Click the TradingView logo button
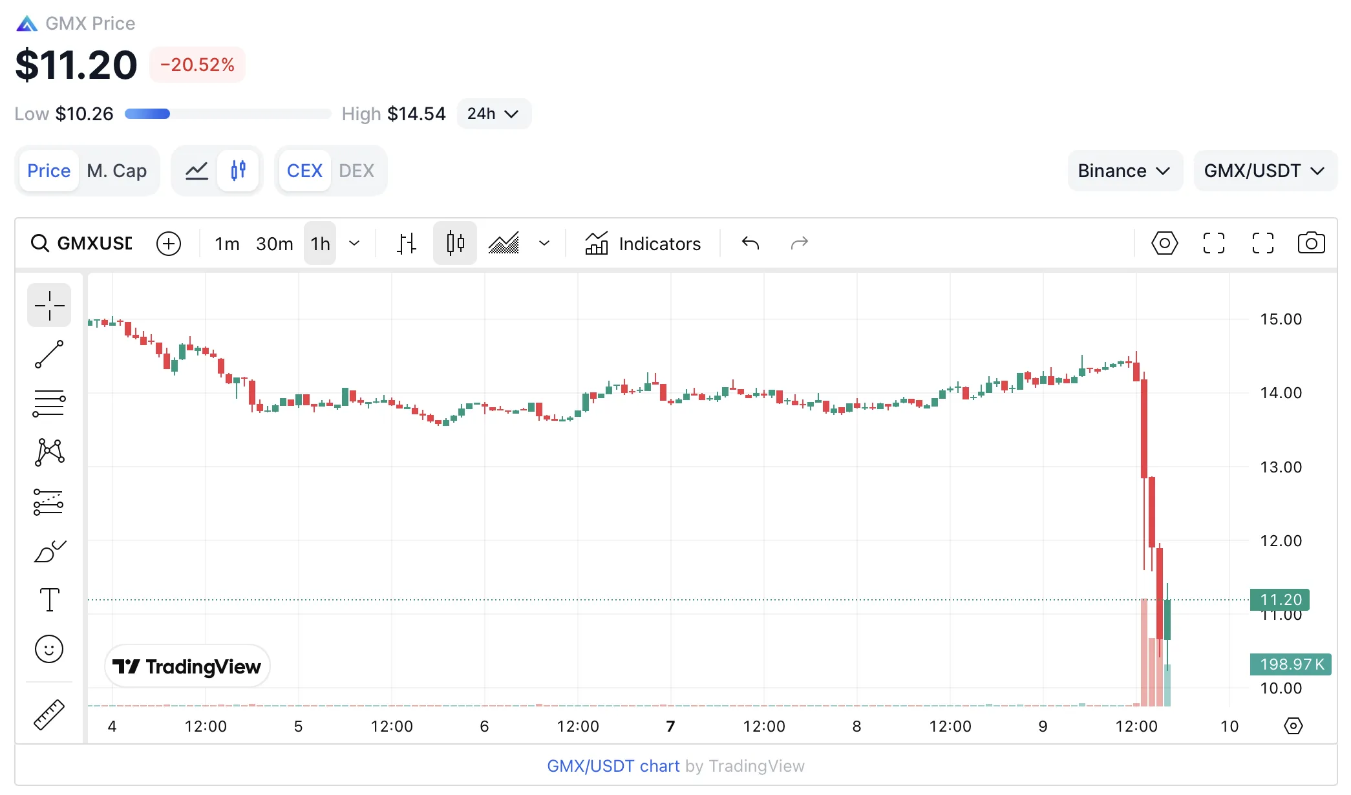Viewport: 1351px width, 795px height. (x=187, y=666)
